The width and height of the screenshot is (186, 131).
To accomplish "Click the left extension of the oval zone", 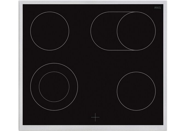I will 103,31.
